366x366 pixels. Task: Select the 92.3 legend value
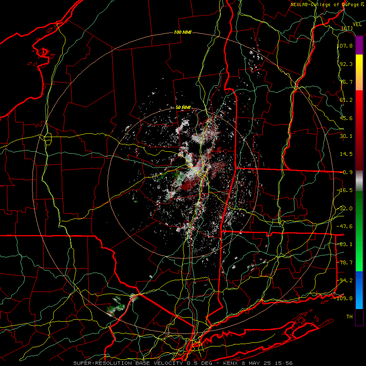[346, 64]
